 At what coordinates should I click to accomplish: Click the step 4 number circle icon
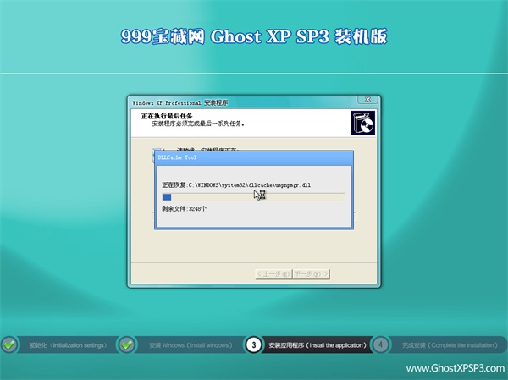click(380, 344)
